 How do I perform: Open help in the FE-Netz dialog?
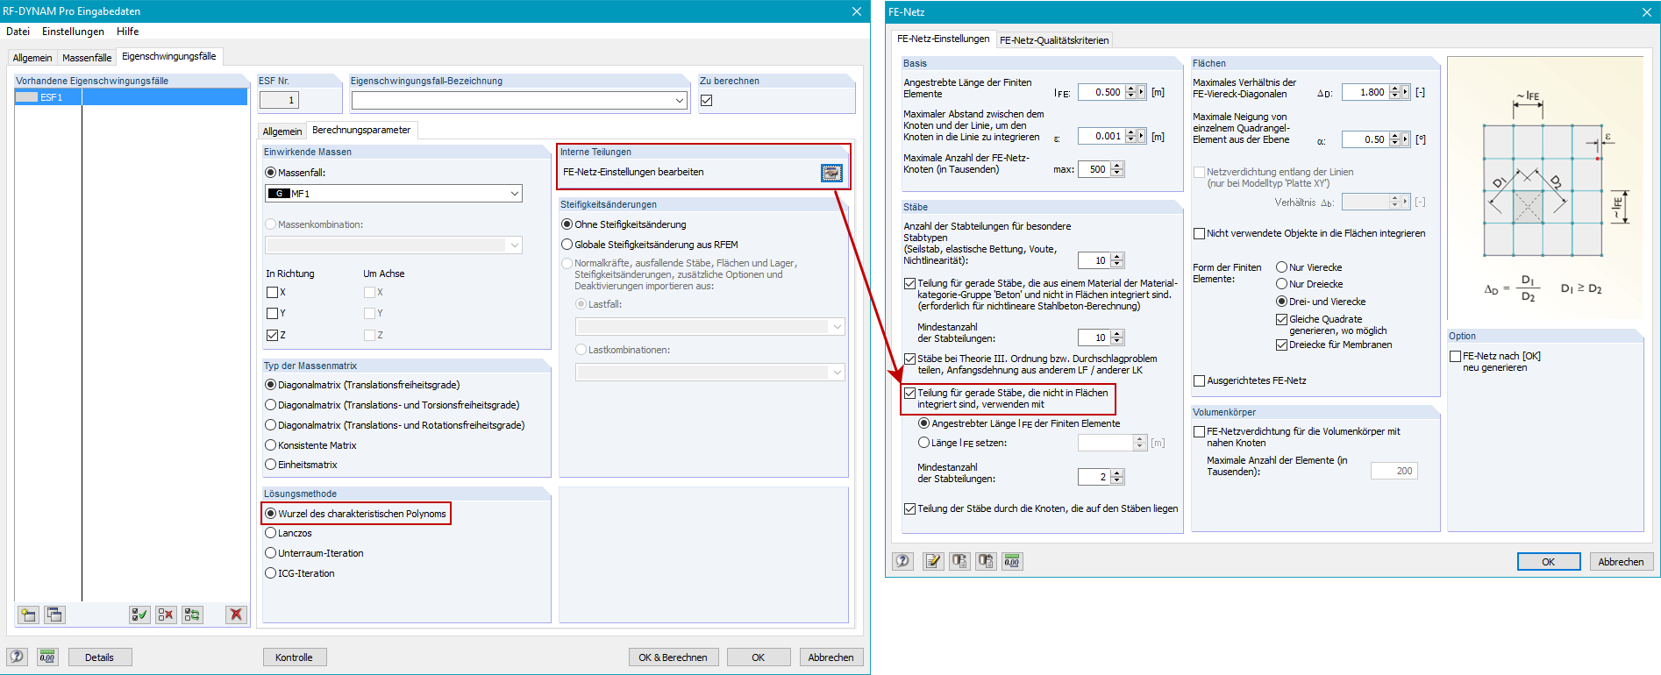[x=903, y=561]
